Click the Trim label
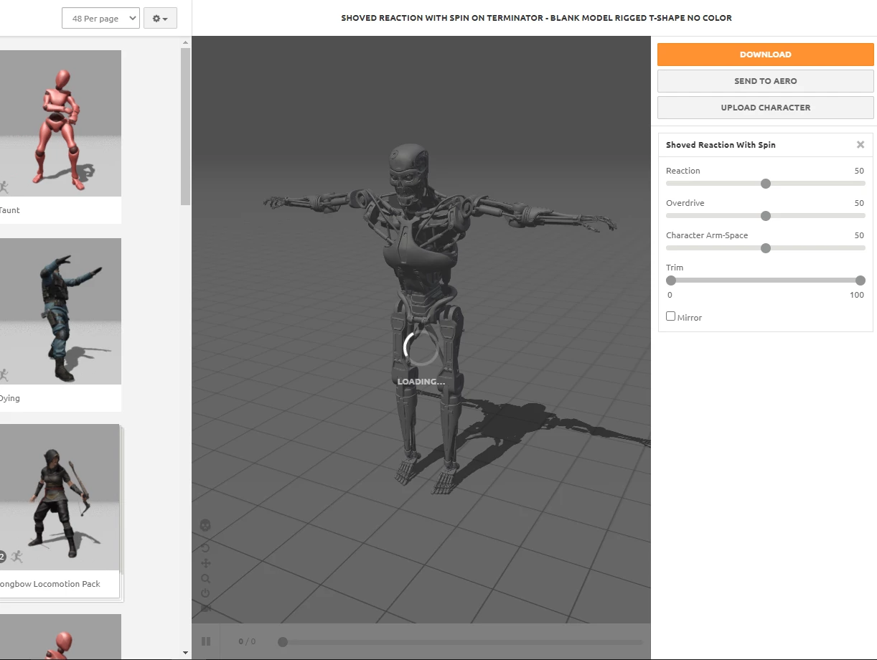This screenshot has height=660, width=877. tap(675, 268)
